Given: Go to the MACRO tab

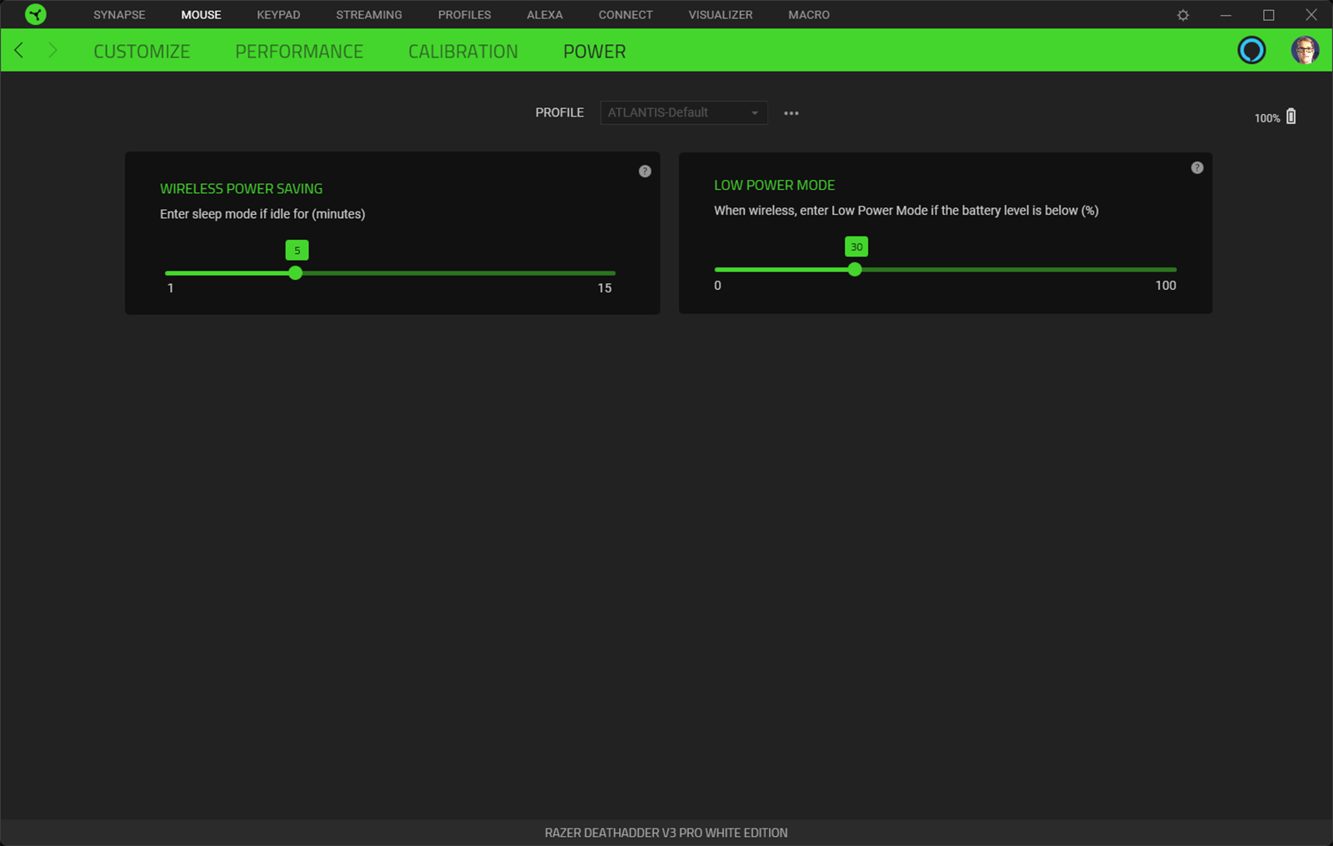Looking at the screenshot, I should (x=809, y=15).
